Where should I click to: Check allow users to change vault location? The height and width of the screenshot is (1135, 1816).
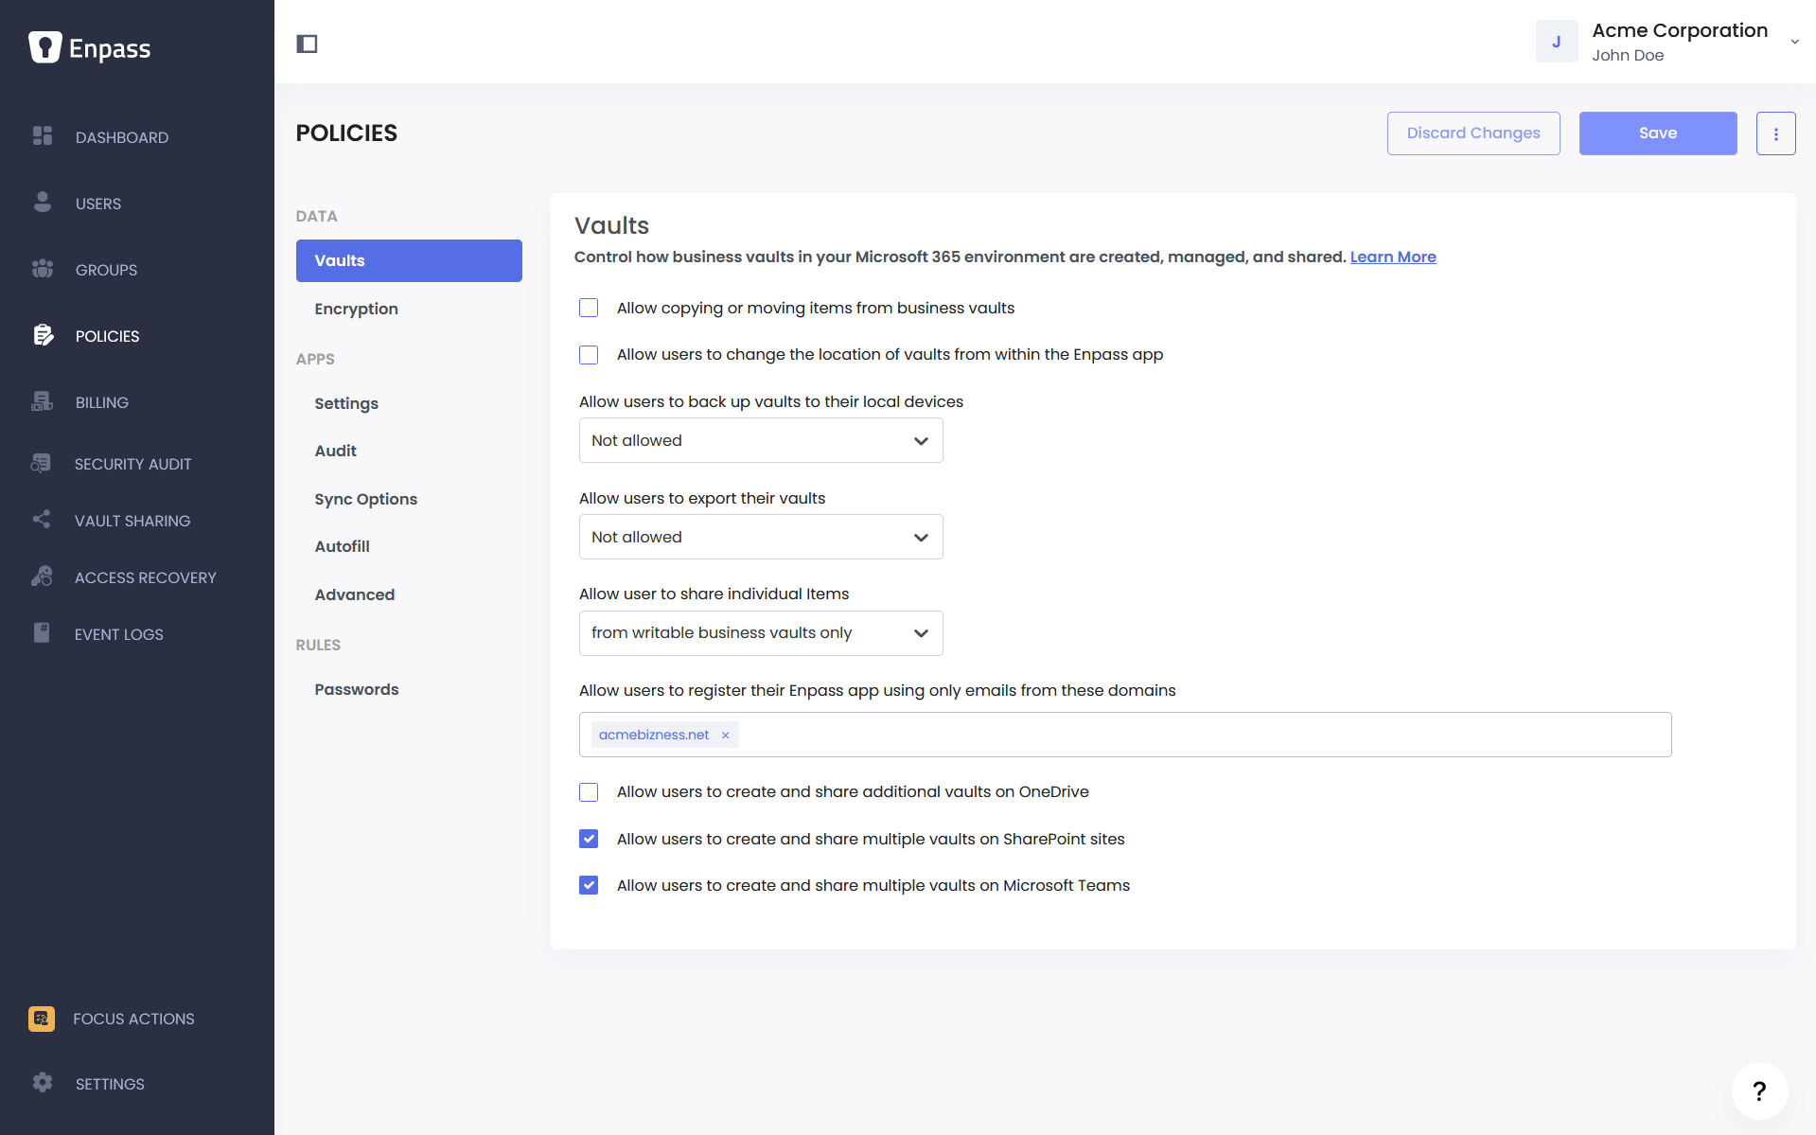589,355
